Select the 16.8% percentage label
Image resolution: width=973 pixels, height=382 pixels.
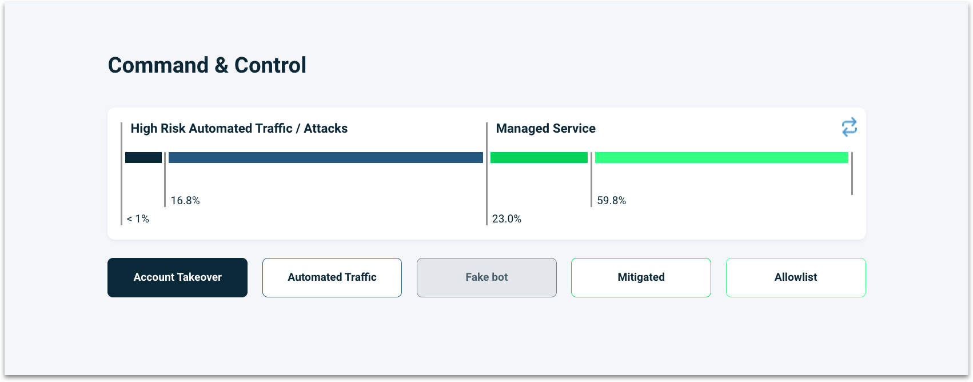click(x=185, y=200)
